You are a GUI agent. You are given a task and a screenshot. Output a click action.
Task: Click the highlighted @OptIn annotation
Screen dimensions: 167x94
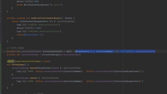10,61
